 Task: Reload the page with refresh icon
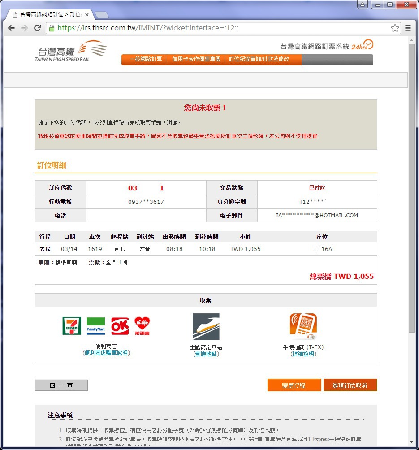[x=37, y=28]
